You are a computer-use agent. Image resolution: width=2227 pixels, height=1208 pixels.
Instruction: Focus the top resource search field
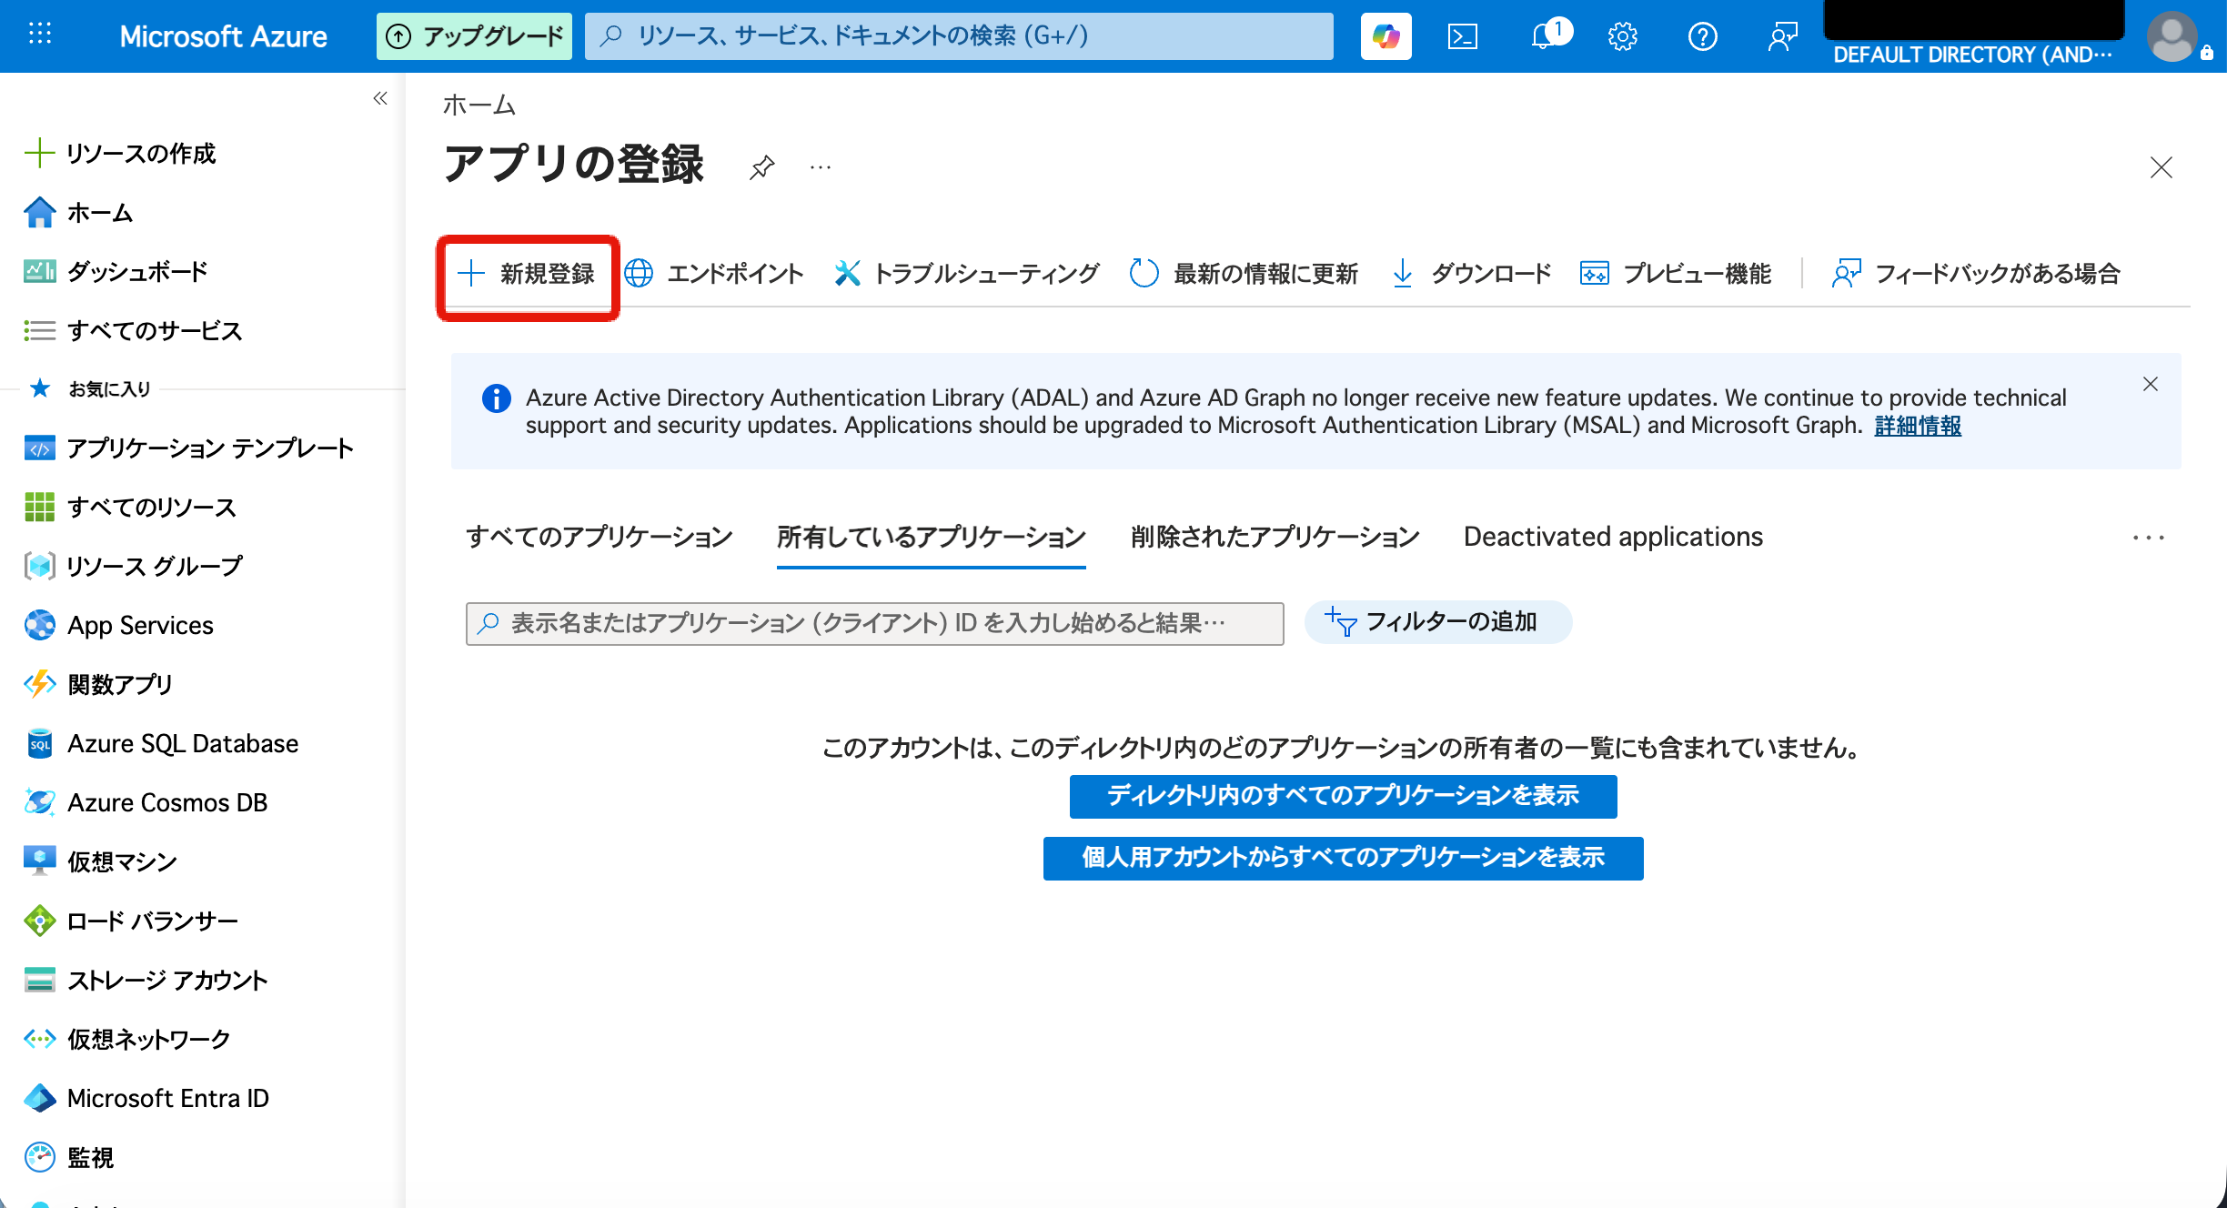(959, 36)
